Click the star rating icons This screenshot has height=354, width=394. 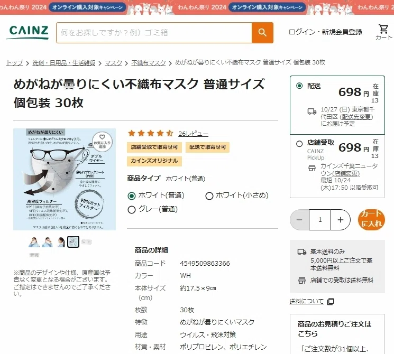151,133
